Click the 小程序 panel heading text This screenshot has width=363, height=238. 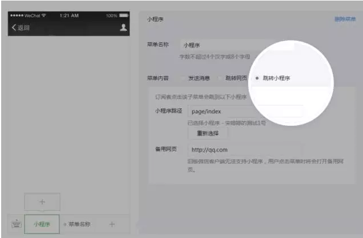point(156,19)
